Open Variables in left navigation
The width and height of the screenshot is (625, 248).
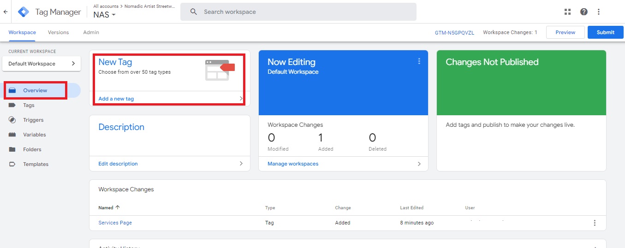coord(34,135)
